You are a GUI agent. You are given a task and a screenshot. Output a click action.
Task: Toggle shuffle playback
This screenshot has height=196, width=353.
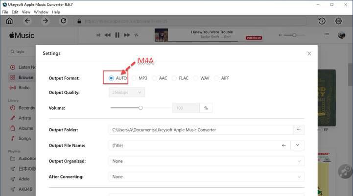(98, 35)
